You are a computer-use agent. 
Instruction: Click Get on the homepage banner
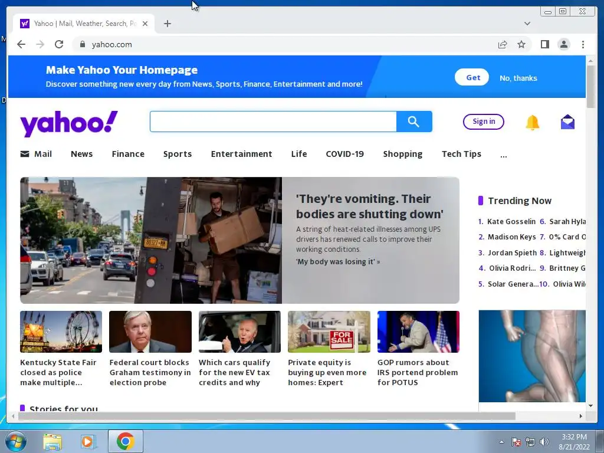point(472,77)
